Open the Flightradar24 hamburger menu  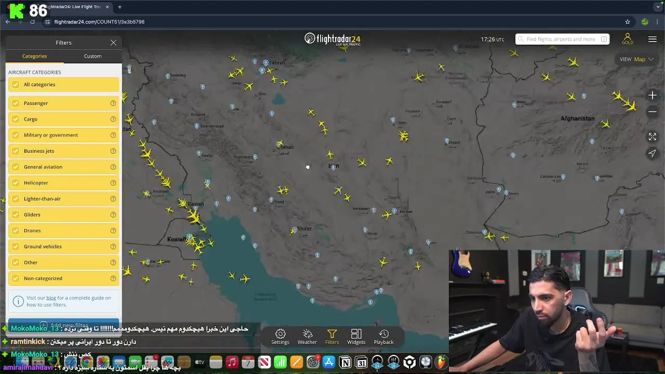pos(653,39)
